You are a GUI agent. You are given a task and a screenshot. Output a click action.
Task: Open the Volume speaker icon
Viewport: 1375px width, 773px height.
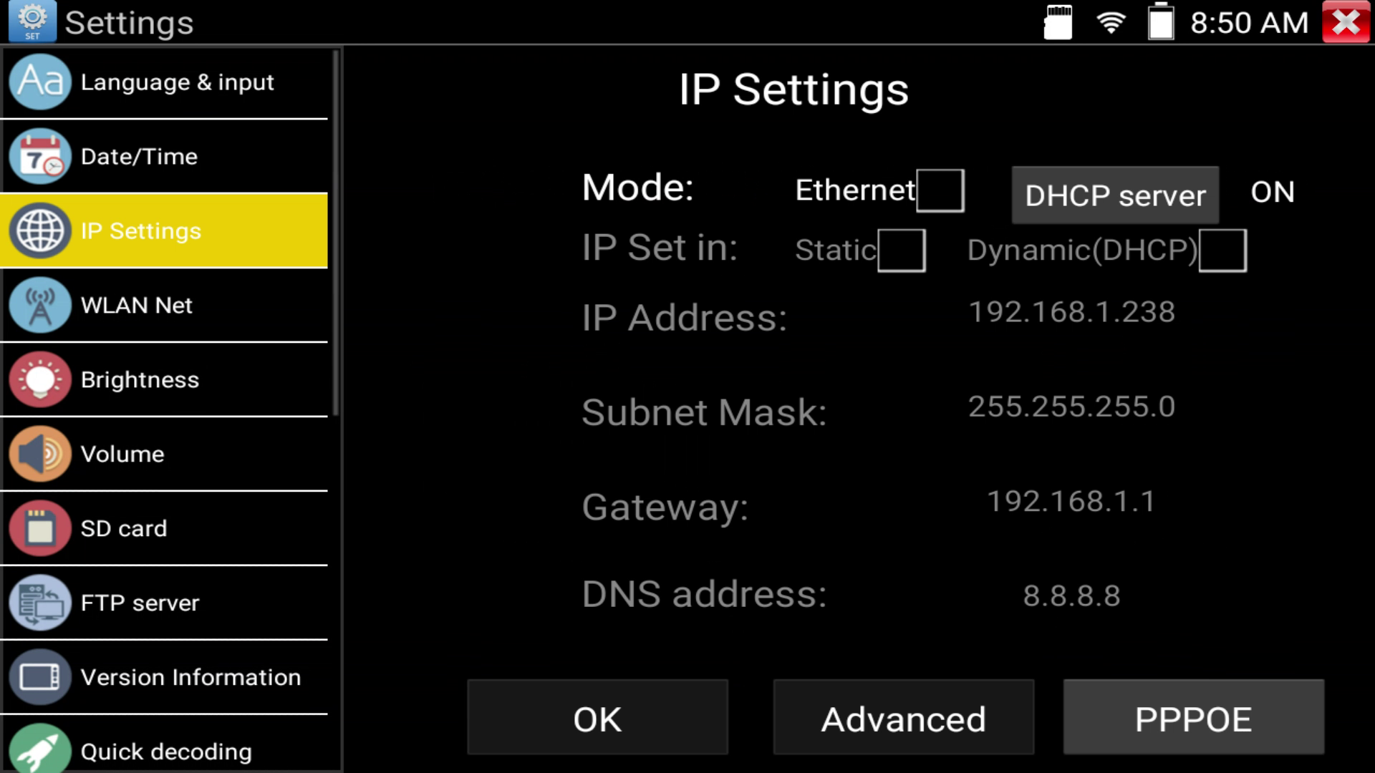pos(40,454)
